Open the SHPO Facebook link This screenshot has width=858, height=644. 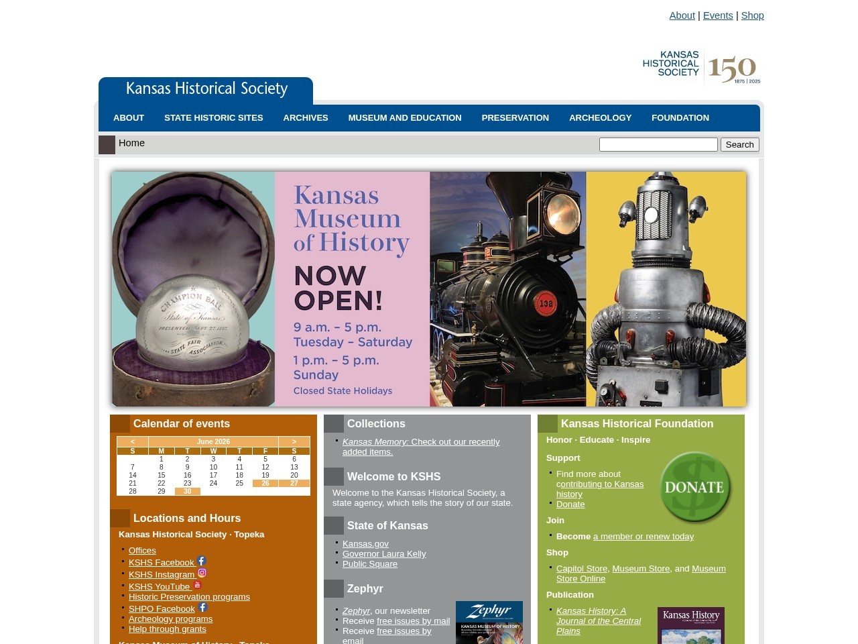(162, 609)
